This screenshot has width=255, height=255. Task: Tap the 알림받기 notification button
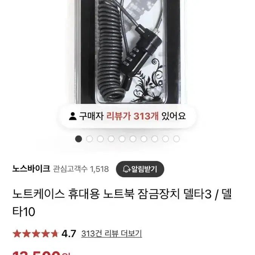coord(140,169)
